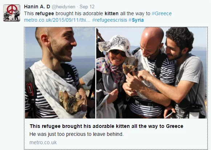
Task: Click the 'He was just too precious' description
Action: pyautogui.click(x=76, y=134)
